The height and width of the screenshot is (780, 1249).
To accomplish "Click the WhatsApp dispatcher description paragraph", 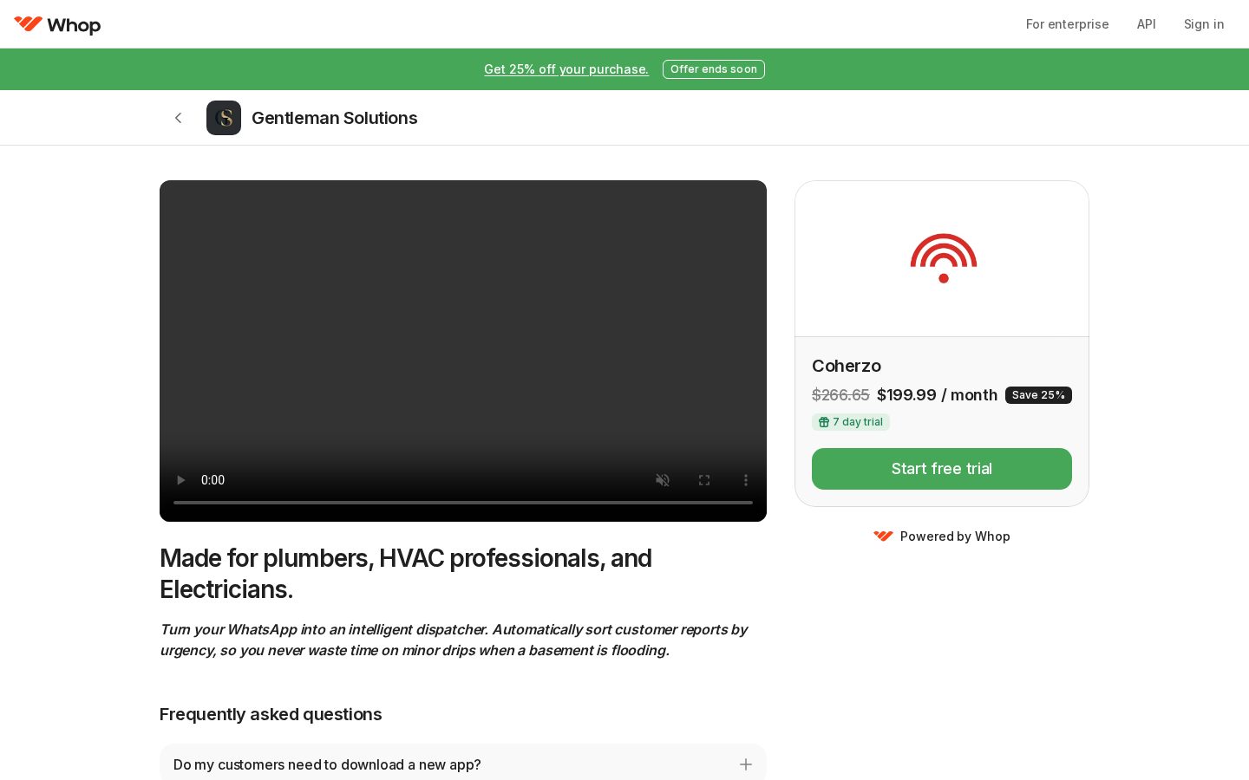I will [454, 640].
